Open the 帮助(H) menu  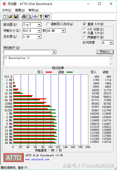[33, 10]
